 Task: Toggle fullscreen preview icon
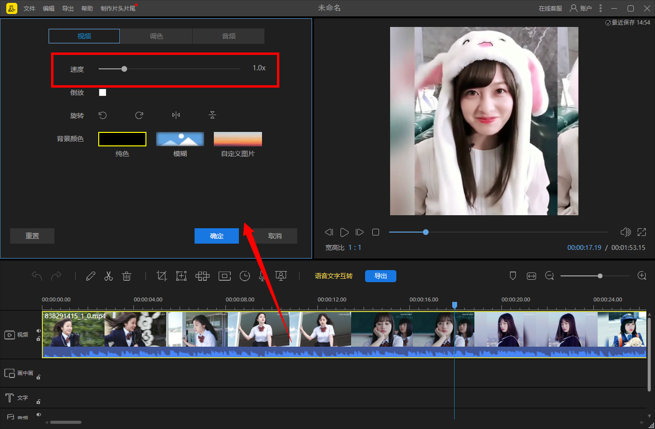642,232
